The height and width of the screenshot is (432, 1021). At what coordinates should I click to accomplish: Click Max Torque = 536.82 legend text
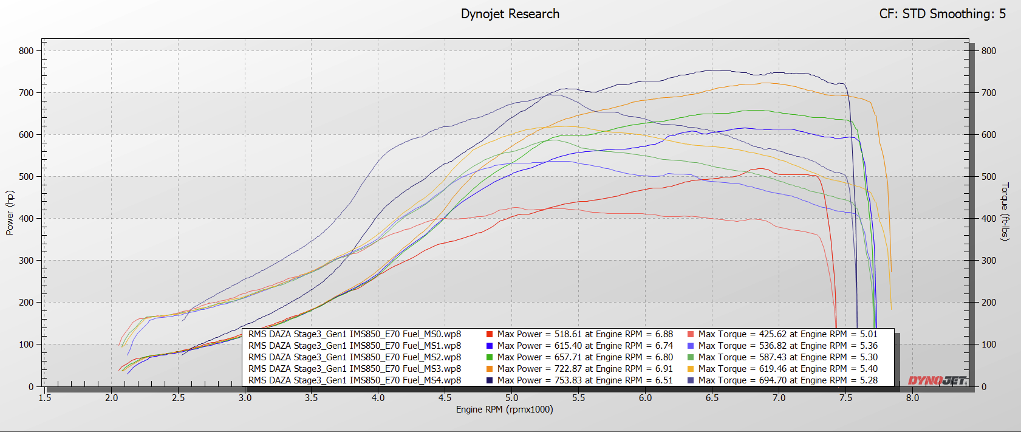[x=788, y=346]
